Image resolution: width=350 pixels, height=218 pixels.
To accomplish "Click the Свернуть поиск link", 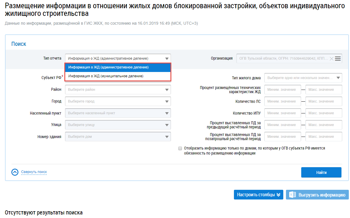I will coord(34,172).
